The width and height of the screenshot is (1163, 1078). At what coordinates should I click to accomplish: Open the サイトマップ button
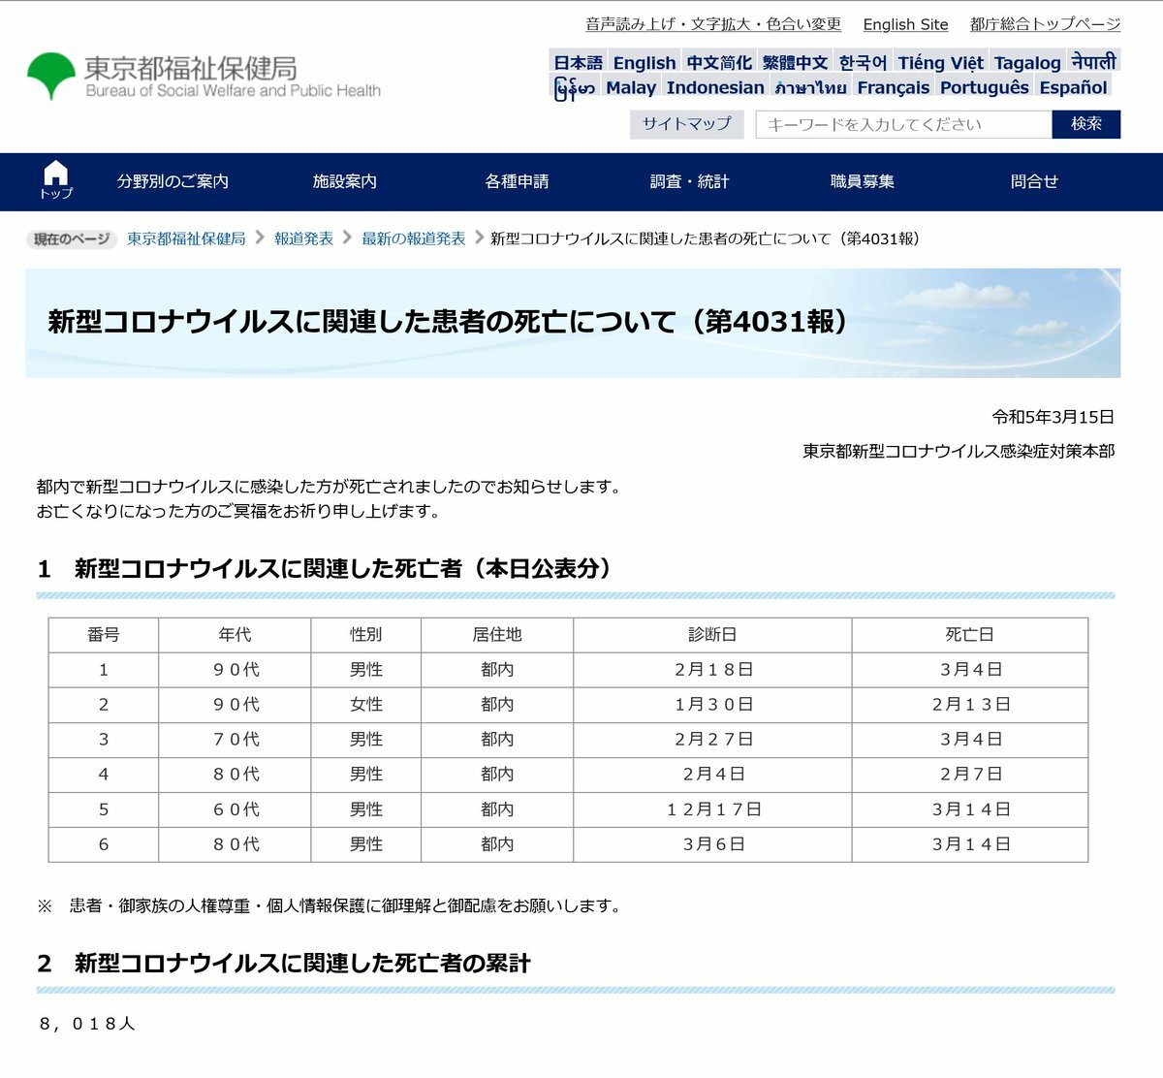686,124
